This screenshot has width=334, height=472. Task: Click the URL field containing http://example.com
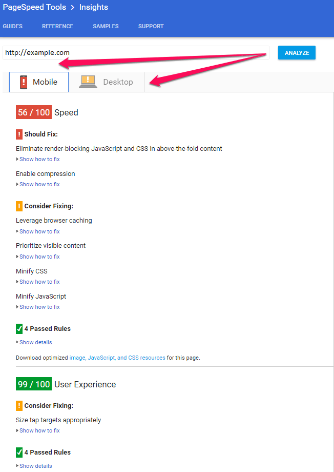click(136, 53)
